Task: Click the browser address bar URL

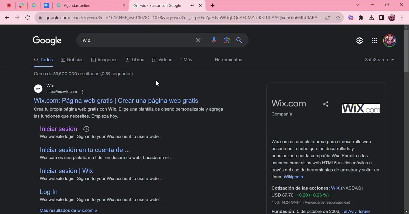Action: point(183,18)
